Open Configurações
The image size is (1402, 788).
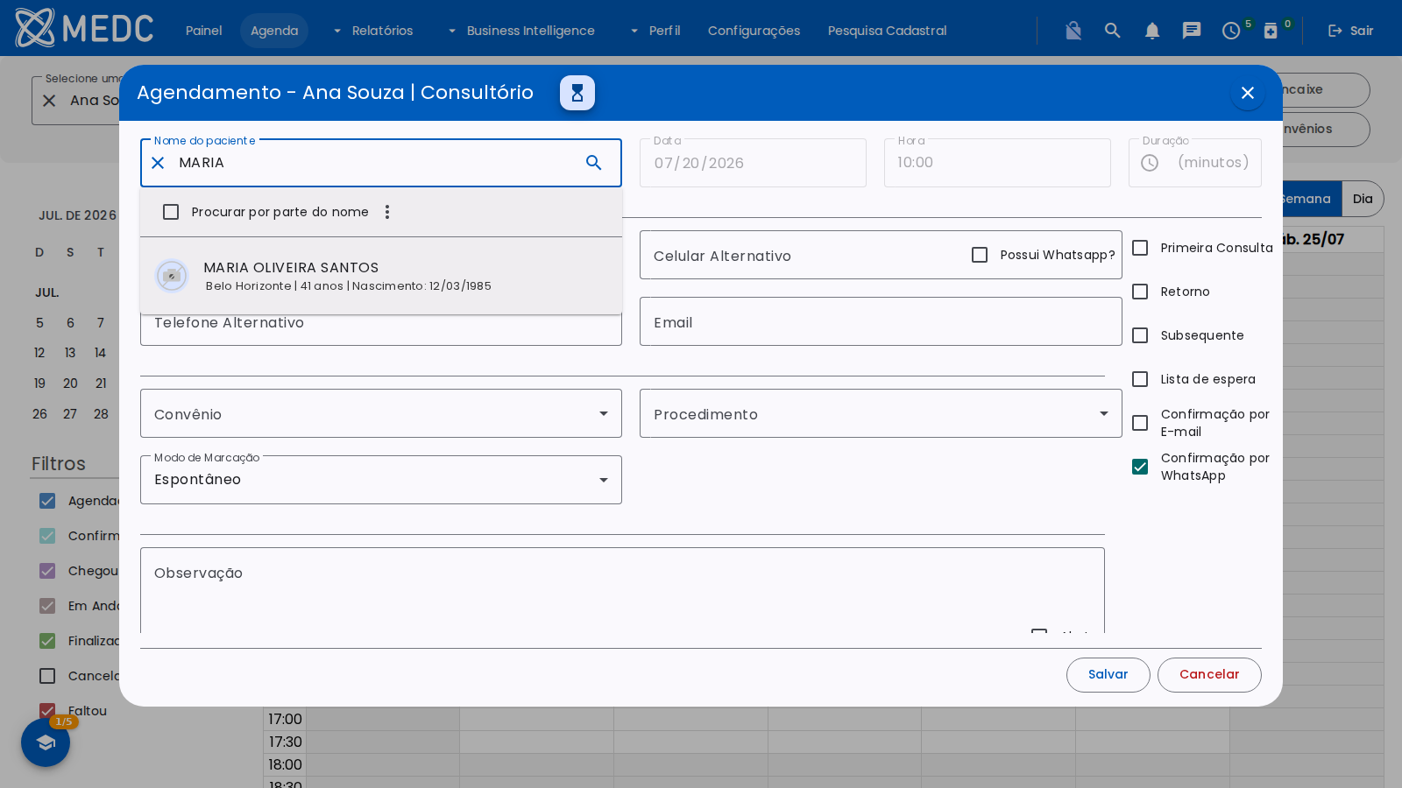[x=754, y=31]
